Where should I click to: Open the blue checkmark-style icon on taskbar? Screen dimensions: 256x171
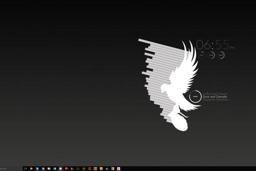pyautogui.click(x=107, y=168)
